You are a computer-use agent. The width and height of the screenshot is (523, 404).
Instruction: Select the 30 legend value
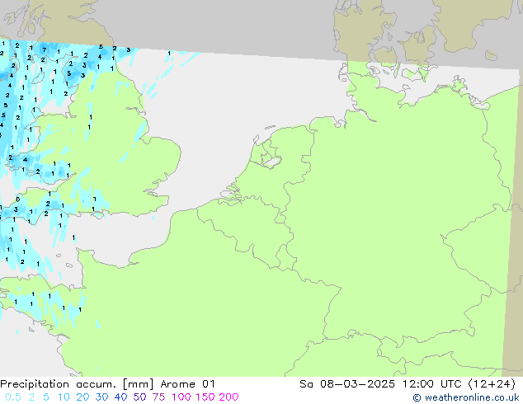tap(101, 397)
